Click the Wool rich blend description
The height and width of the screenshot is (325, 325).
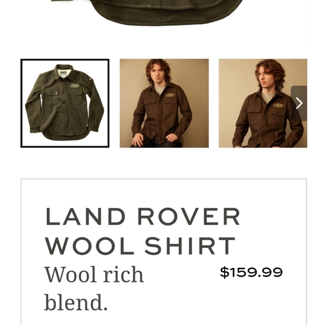[94, 289]
